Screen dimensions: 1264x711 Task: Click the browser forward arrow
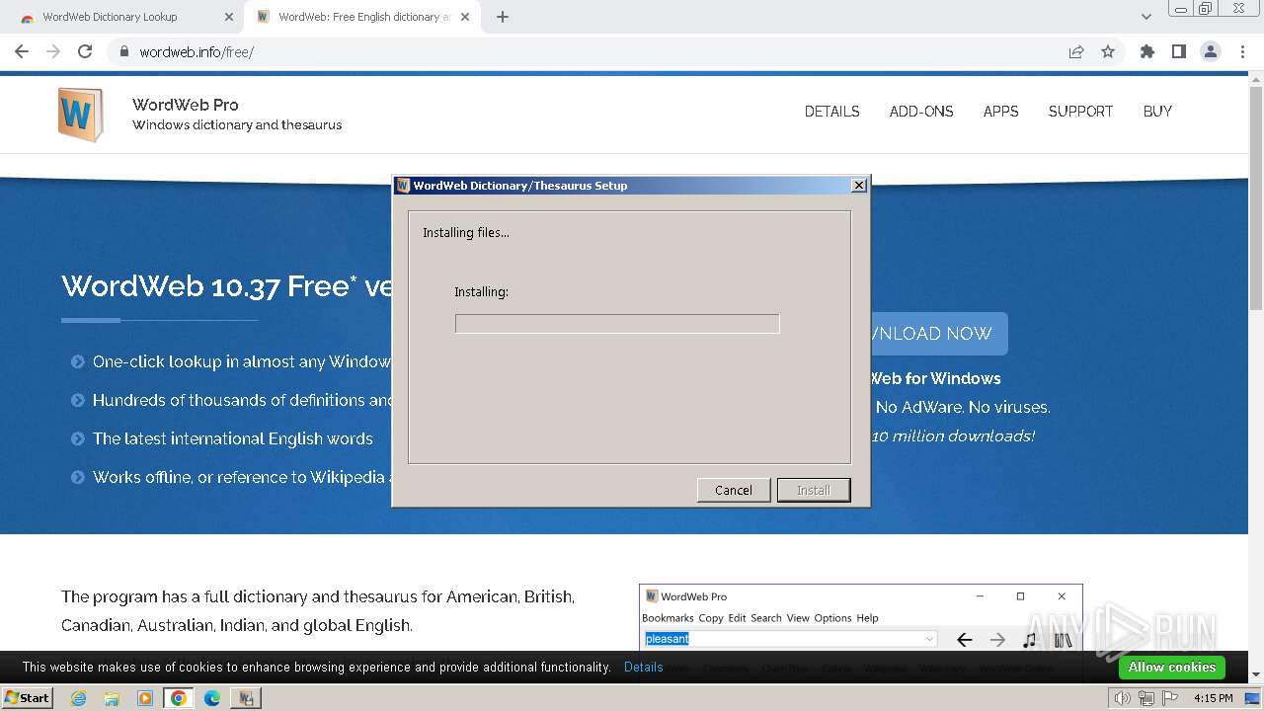tap(53, 51)
